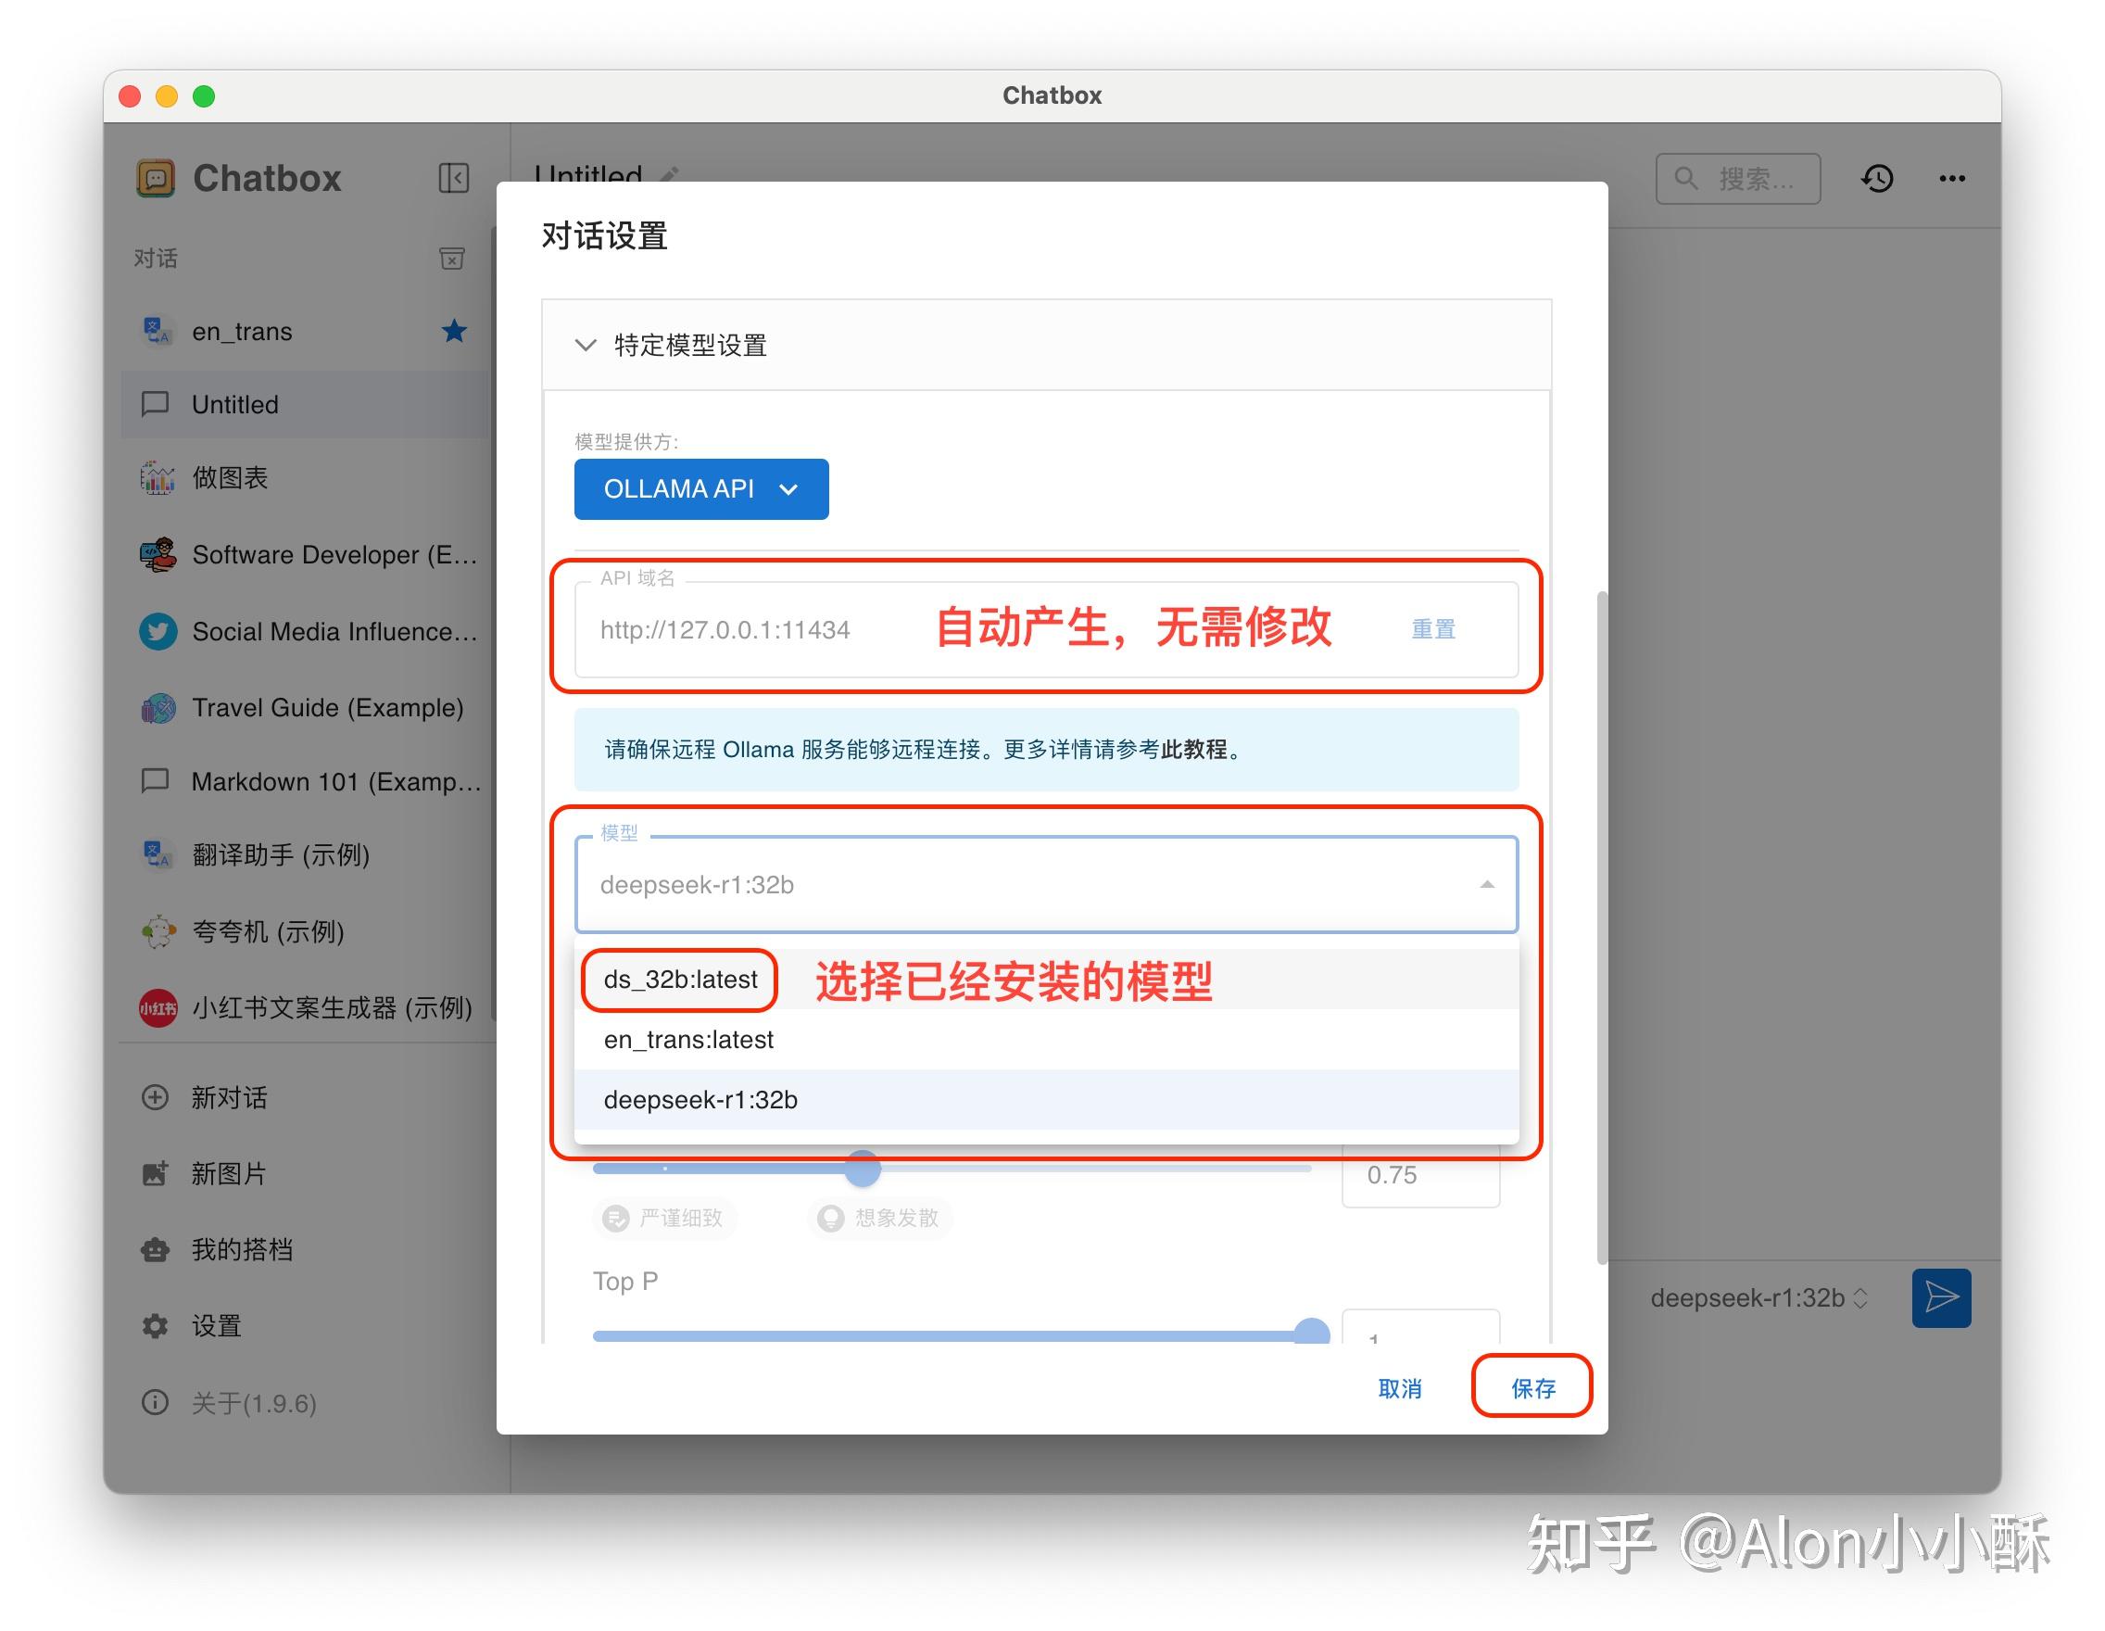
Task: Toggle the favorite star on en_trans
Action: point(454,331)
